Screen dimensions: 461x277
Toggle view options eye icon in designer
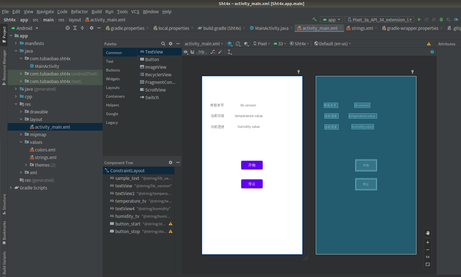186,52
